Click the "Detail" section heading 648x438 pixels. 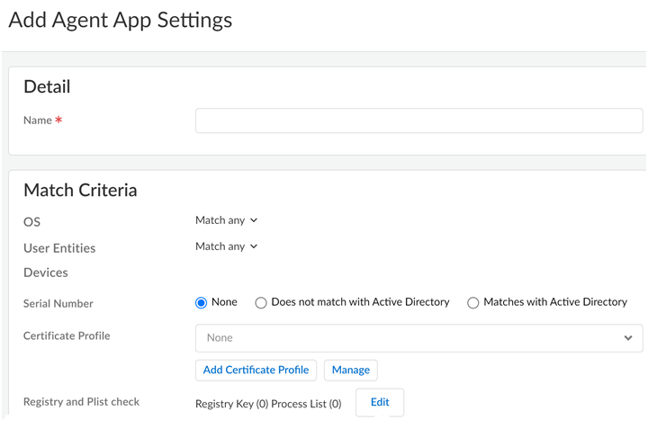tap(47, 87)
